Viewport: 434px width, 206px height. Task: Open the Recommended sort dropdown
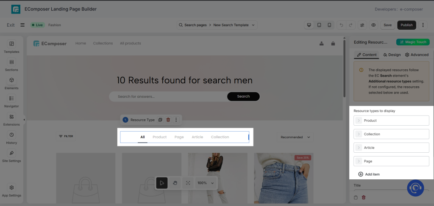click(x=295, y=137)
